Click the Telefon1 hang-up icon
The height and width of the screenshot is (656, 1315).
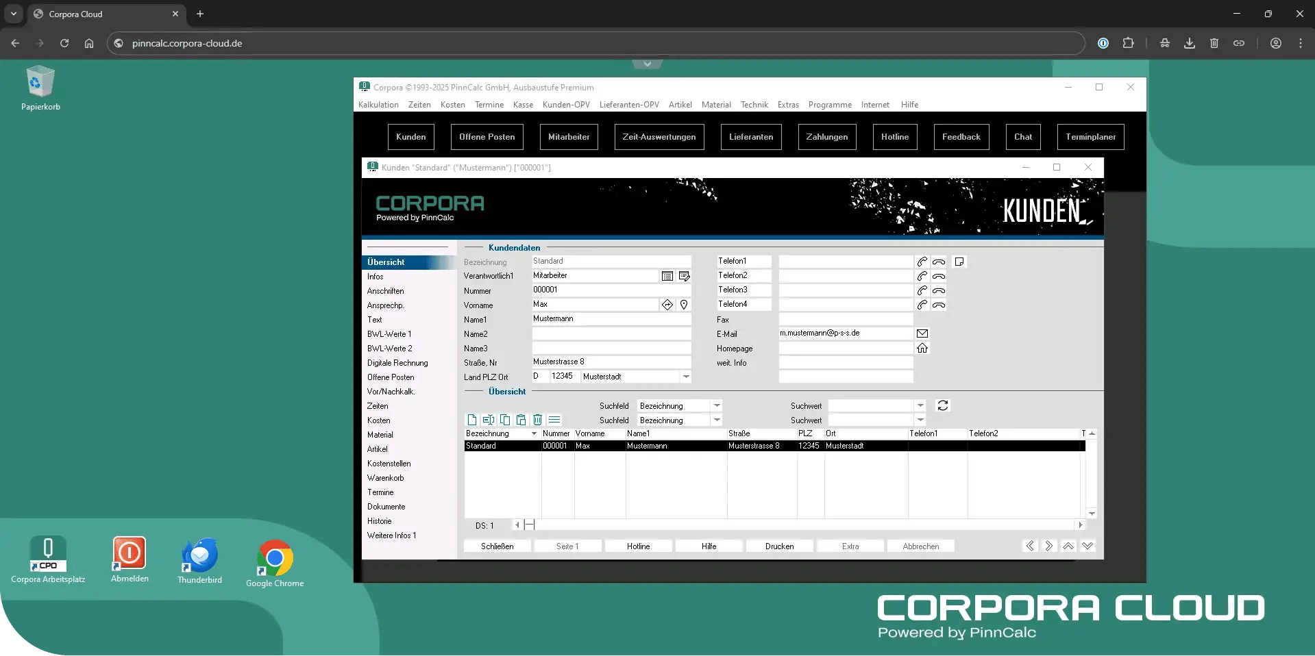tap(939, 262)
